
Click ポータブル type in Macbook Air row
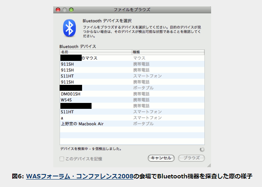143,124
